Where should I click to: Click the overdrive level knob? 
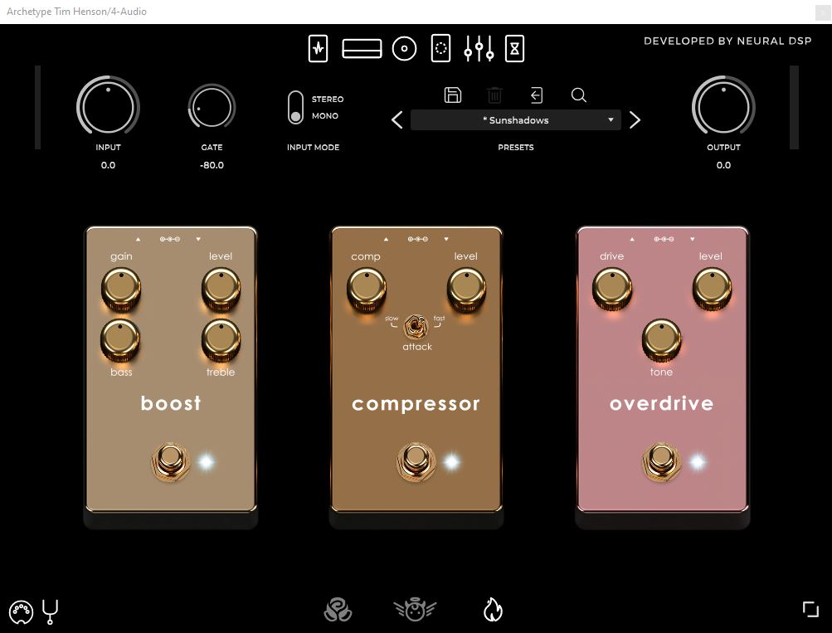tap(712, 289)
